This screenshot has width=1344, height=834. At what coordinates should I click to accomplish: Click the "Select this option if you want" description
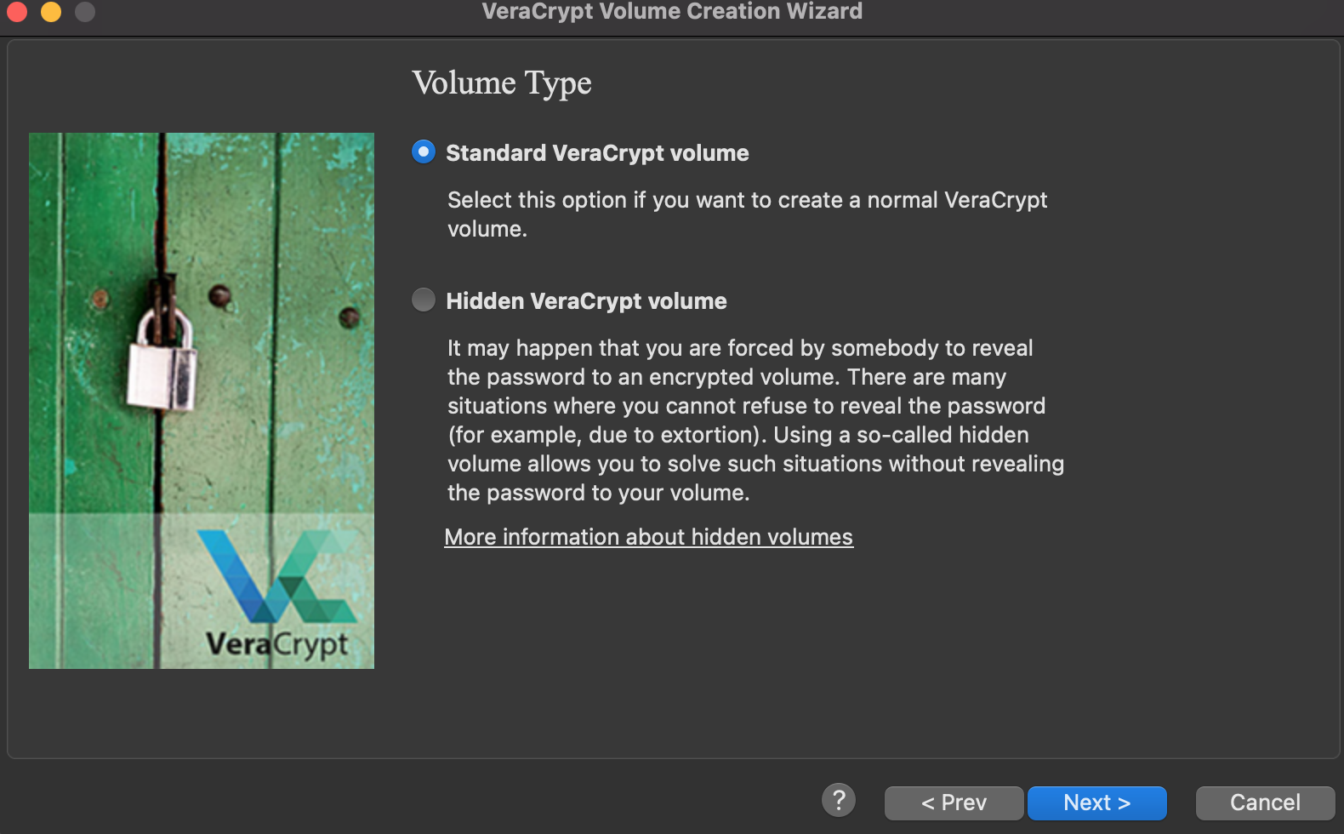(747, 214)
